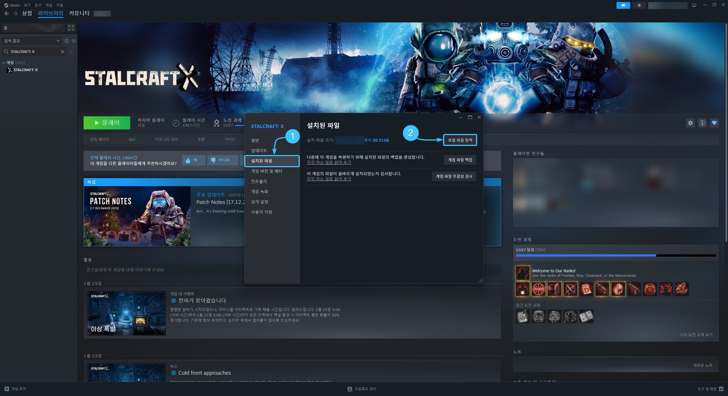728x396 pixels.
Task: Click the announcements megaphone icon
Action: coord(623,5)
